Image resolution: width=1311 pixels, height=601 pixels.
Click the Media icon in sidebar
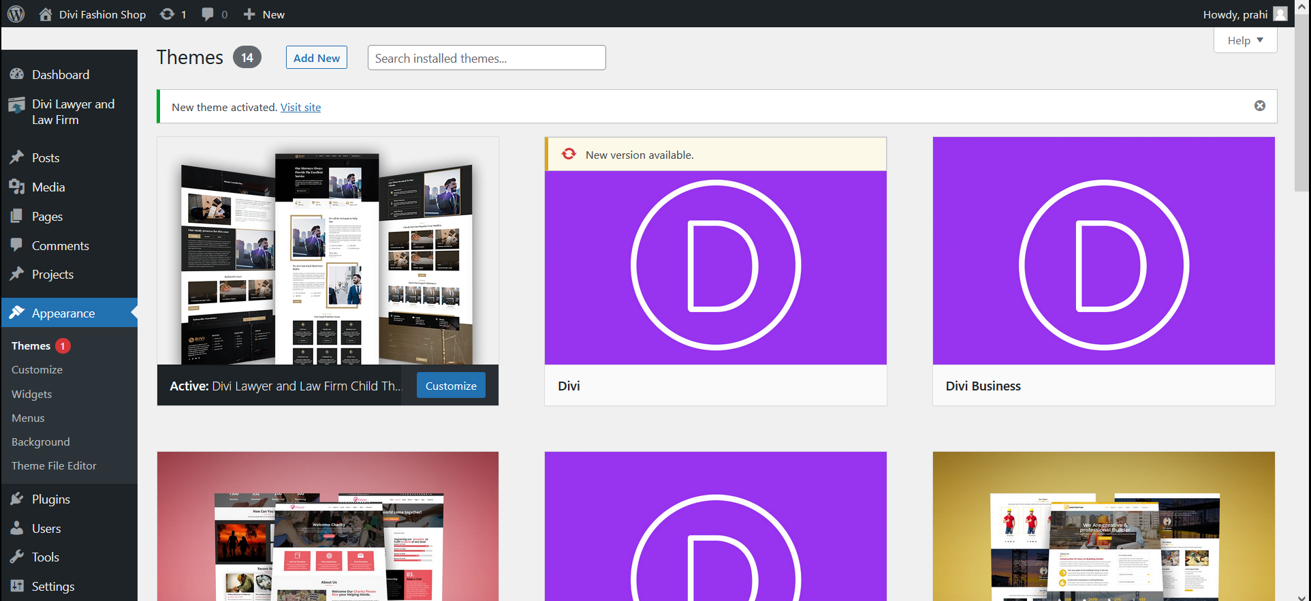click(17, 187)
